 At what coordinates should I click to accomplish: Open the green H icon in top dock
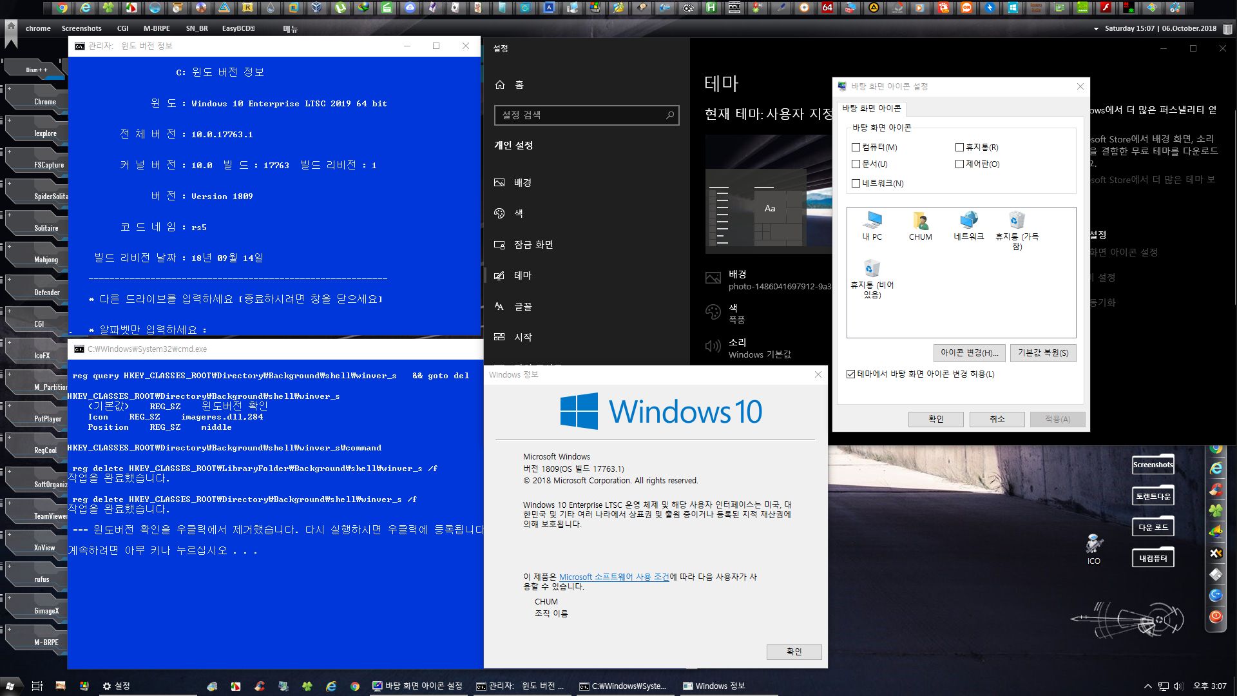tap(711, 8)
